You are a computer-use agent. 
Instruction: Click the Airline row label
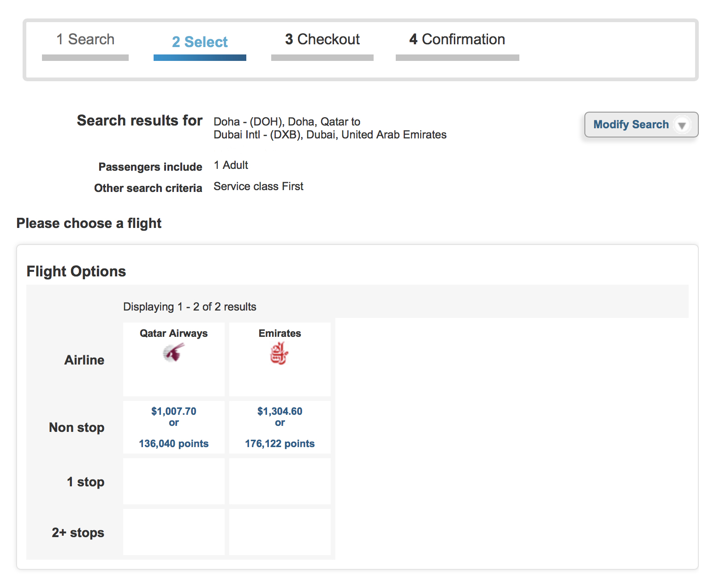click(84, 360)
